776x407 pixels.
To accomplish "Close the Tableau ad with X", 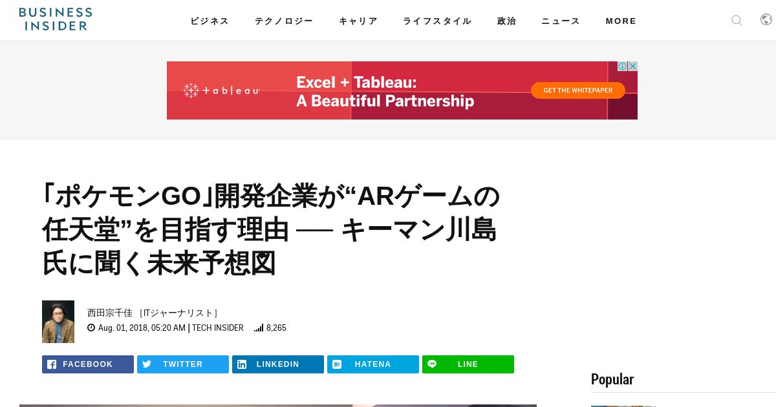I will 632,67.
